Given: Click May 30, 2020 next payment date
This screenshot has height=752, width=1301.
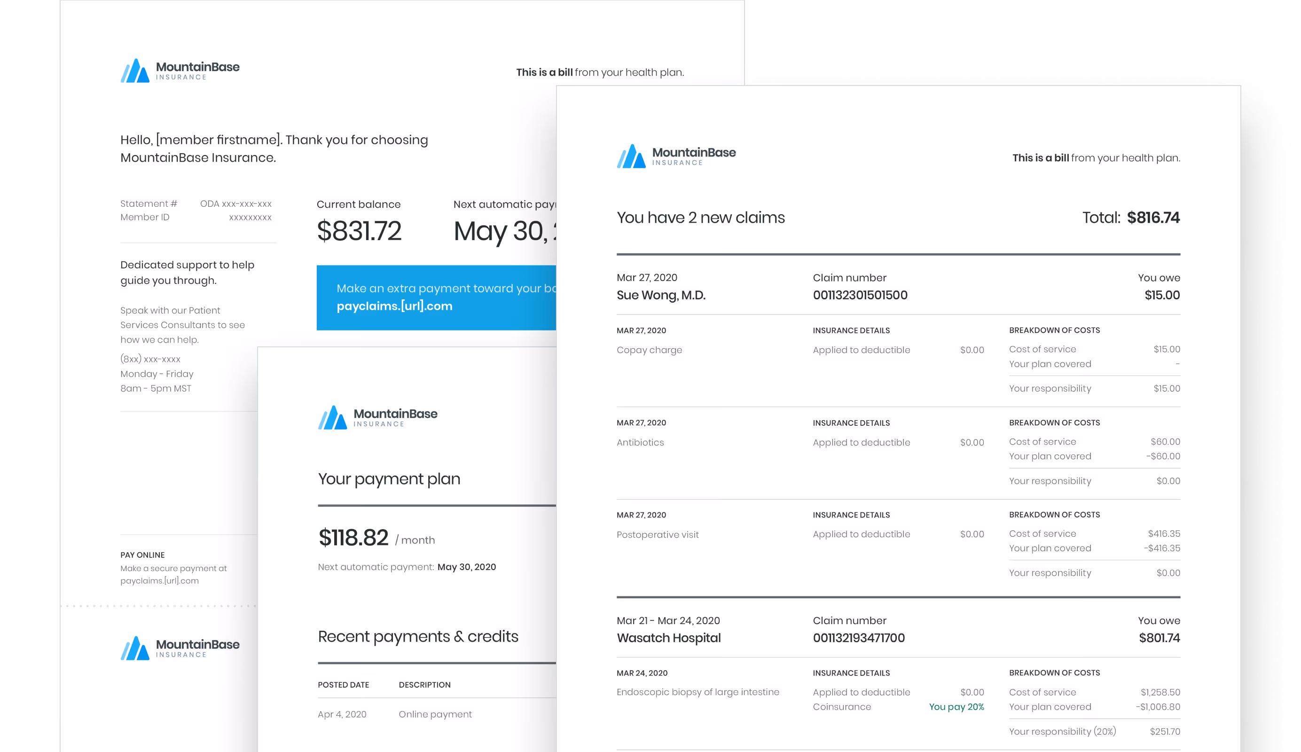Looking at the screenshot, I should 466,567.
